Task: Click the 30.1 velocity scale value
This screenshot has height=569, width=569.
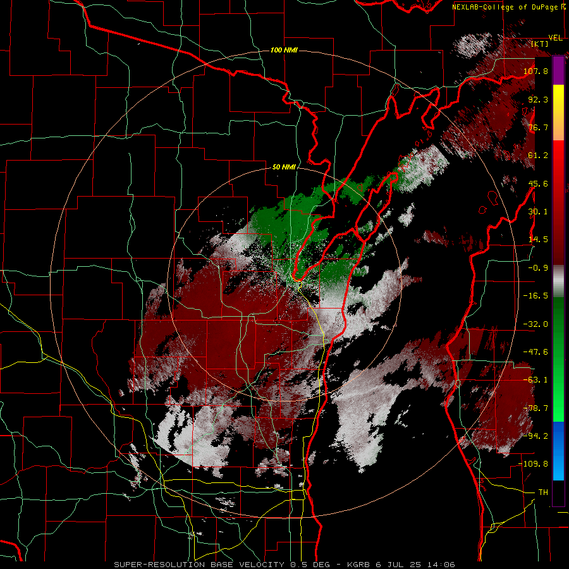Action: point(538,212)
